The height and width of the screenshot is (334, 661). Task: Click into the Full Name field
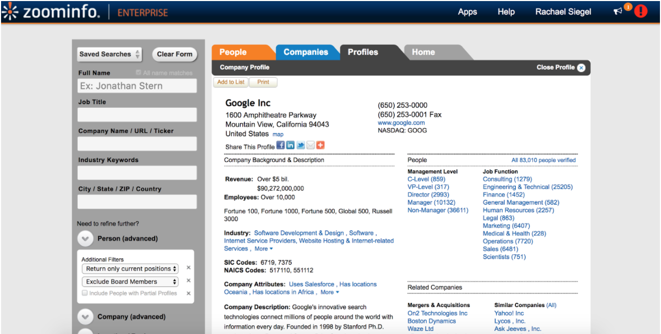137,86
